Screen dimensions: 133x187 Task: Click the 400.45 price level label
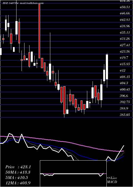(124, 89)
